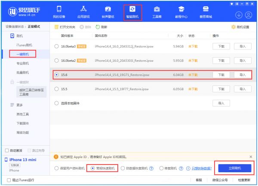Viewport: 258px width, 186px height.
Task: Select the 16.0beta2 firmware radio button
Action: click(56, 61)
